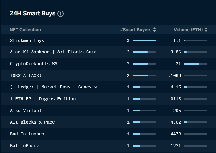The height and width of the screenshot is (153, 216).
Task: Open the Stickmen Toys collection
Action: [x=27, y=40]
